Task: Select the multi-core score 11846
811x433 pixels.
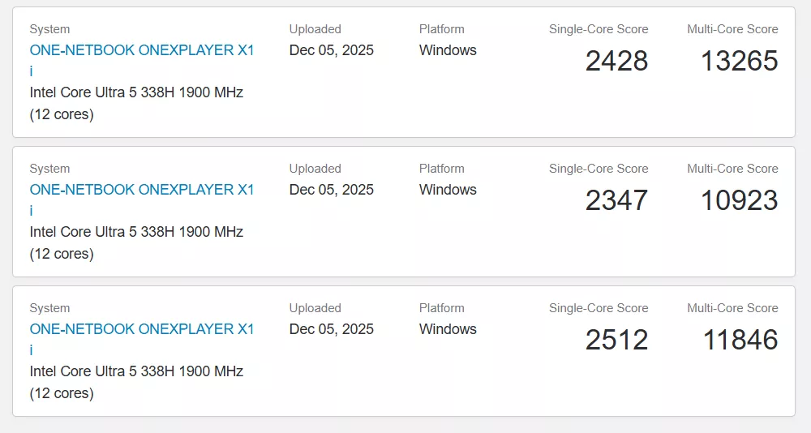Action: tap(740, 340)
